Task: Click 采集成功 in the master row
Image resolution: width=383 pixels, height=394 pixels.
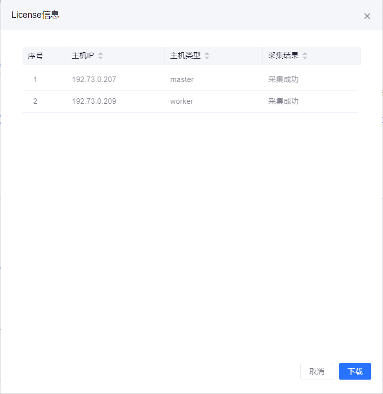Action: click(x=284, y=79)
